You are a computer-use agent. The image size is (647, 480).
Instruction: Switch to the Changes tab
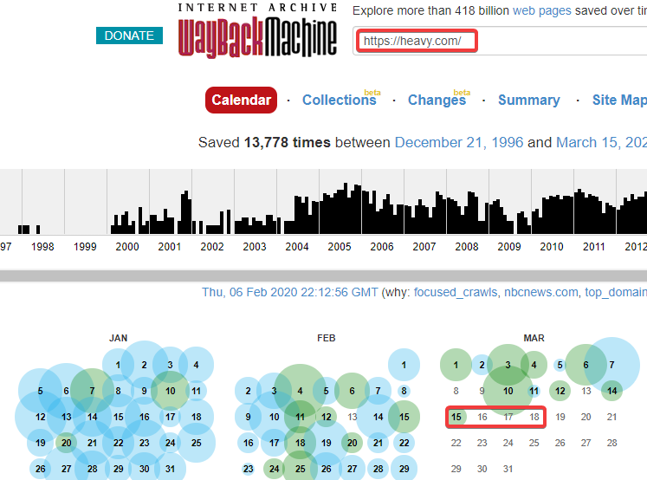pyautogui.click(x=437, y=100)
